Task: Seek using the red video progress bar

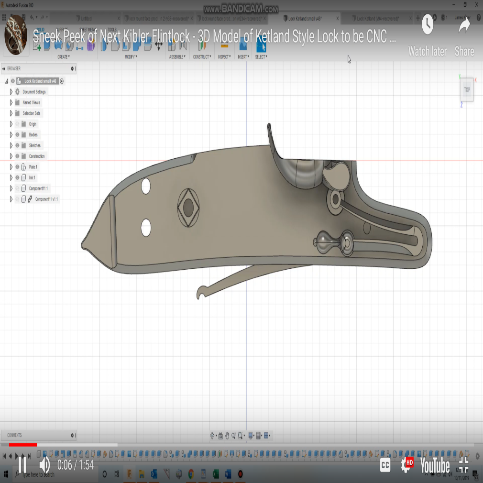Action: (23, 445)
